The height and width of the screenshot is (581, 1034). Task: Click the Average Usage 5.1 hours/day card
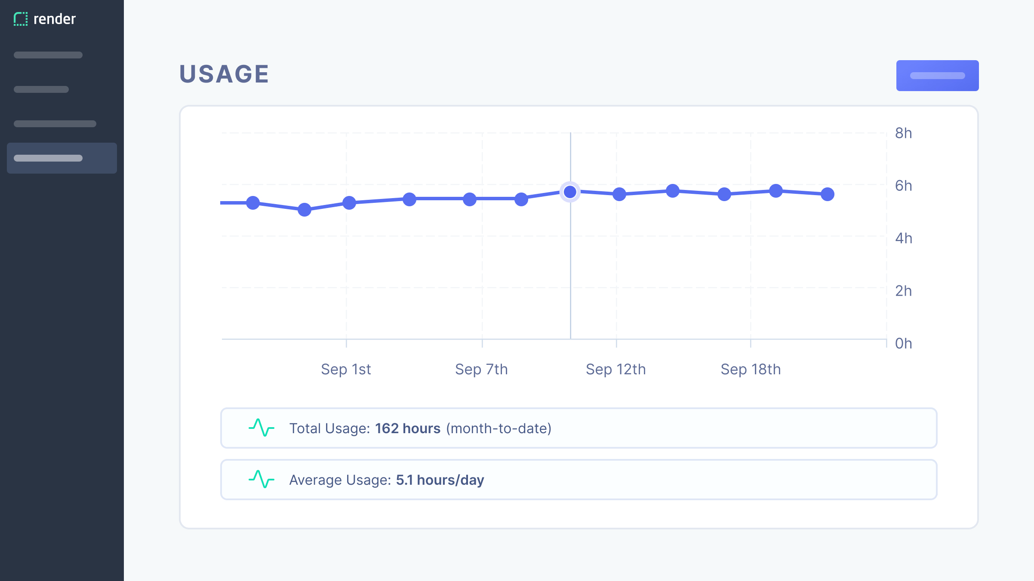pyautogui.click(x=579, y=480)
